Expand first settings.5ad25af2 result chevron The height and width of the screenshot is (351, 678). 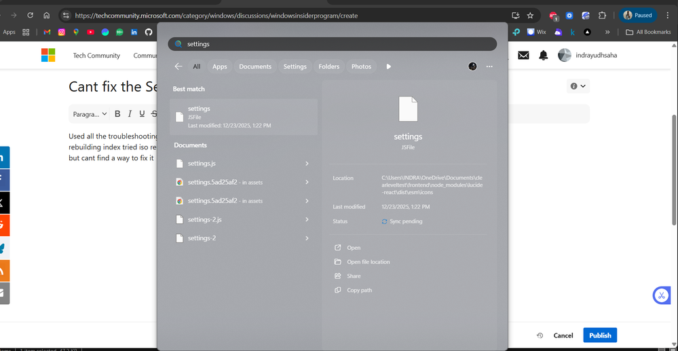pos(307,182)
